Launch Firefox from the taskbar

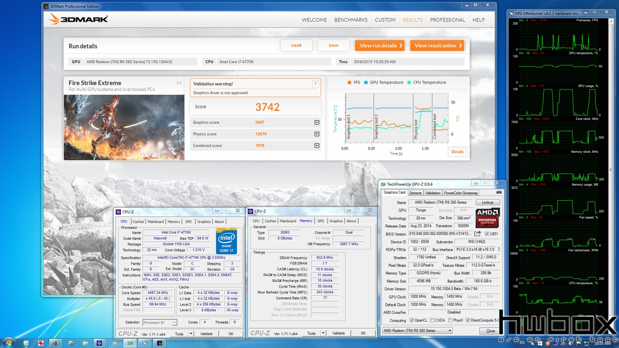tap(56, 343)
